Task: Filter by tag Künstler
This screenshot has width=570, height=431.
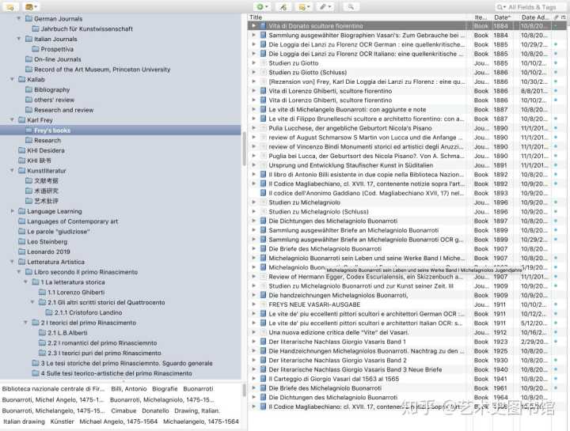Action: (62, 422)
